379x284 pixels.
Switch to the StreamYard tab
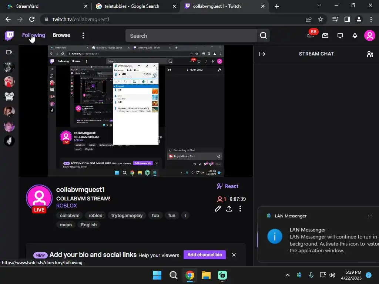point(46,6)
